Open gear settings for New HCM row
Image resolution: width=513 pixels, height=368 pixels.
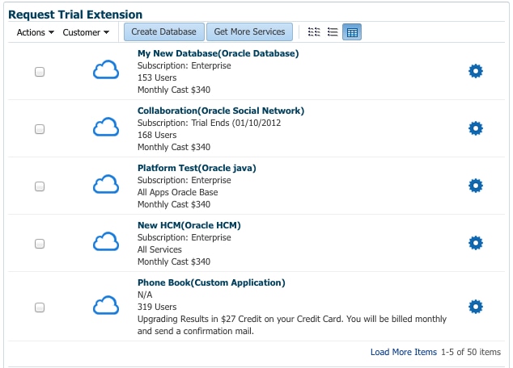476,243
